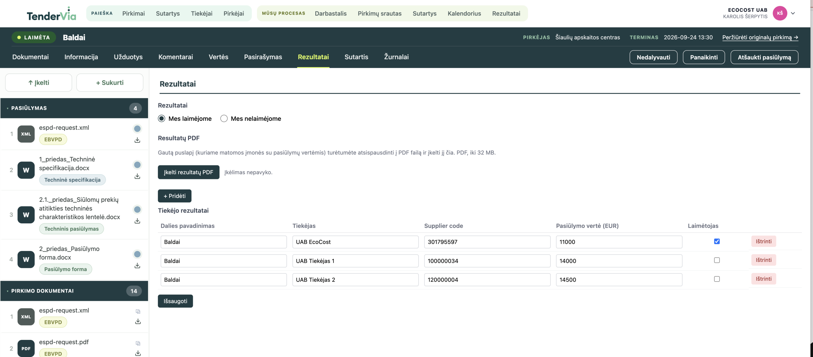The height and width of the screenshot is (357, 813).
Task: Download espd-request.pdf file
Action: pos(138,353)
